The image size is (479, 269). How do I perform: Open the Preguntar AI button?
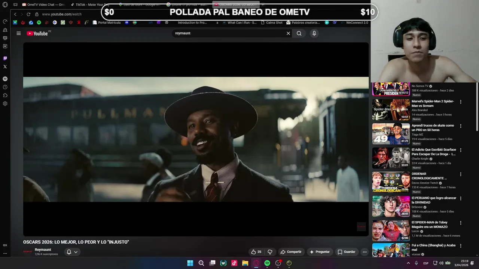click(x=320, y=252)
